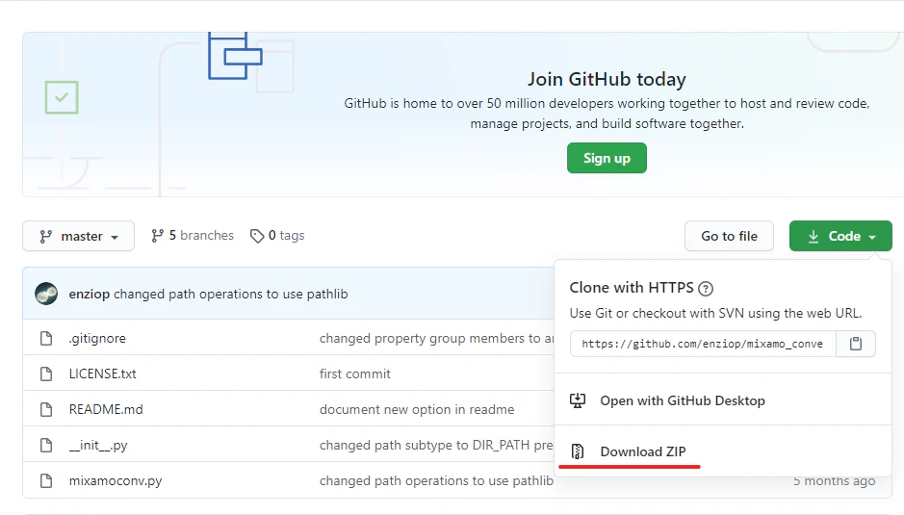Screen dimensions: 904x515
Task: Click file icon next to __init__.py
Action: [46, 446]
